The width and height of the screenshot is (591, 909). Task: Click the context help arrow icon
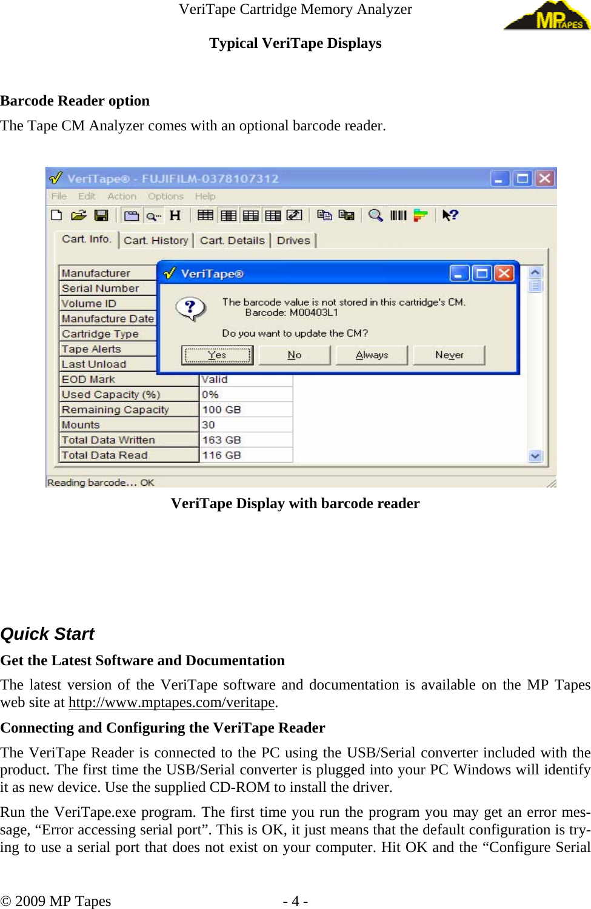tap(450, 215)
